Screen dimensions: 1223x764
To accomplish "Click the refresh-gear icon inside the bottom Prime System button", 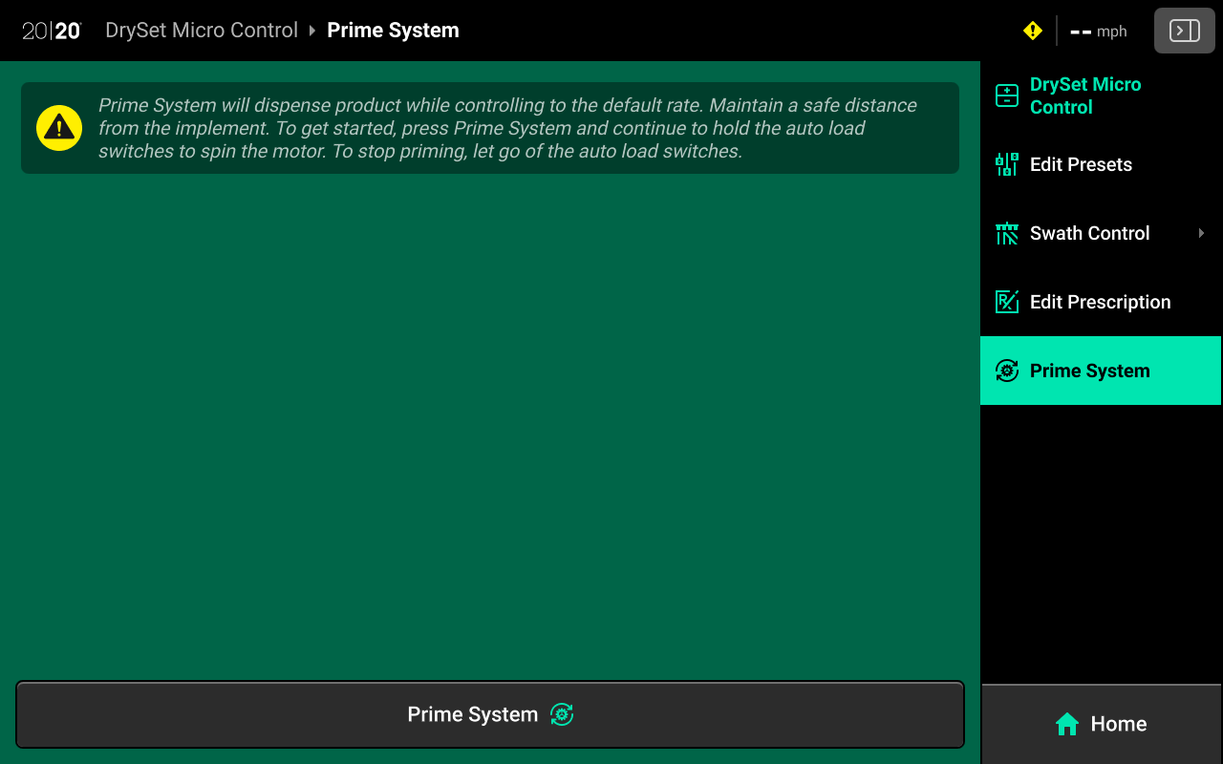I will coord(562,714).
